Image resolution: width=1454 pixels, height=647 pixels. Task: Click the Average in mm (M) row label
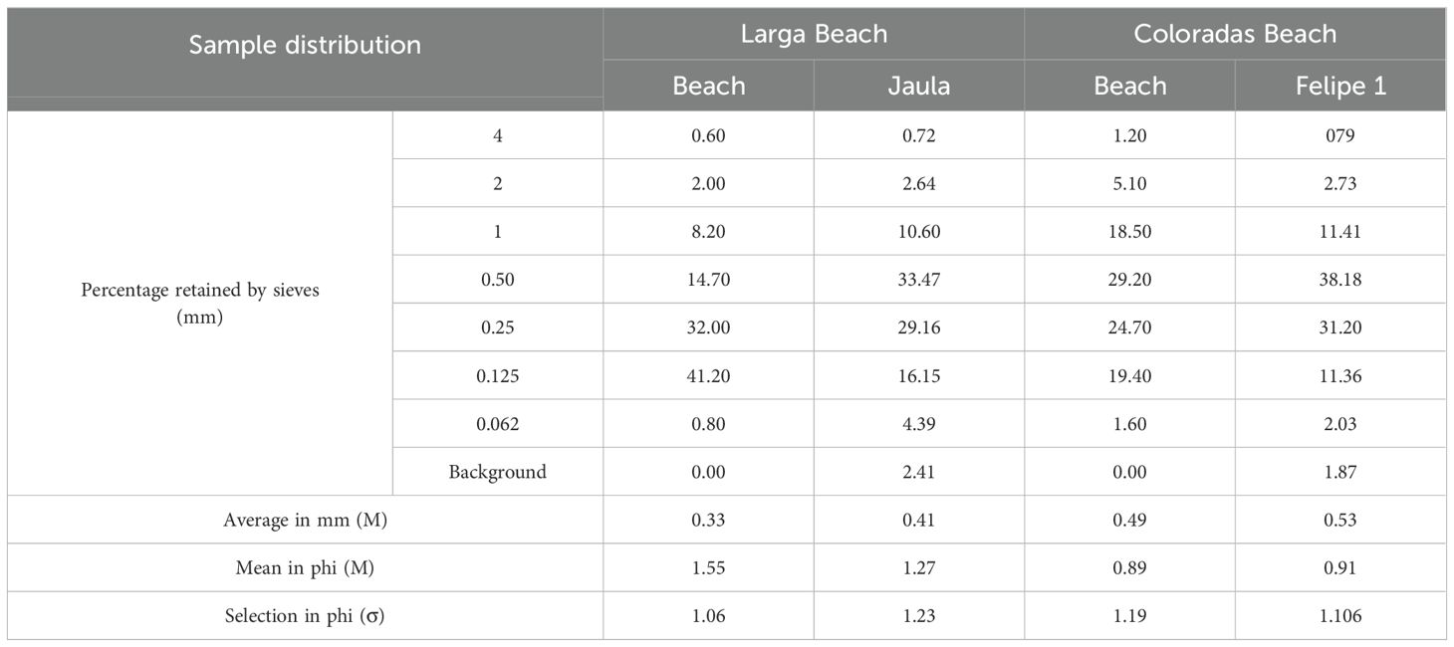tap(305, 520)
